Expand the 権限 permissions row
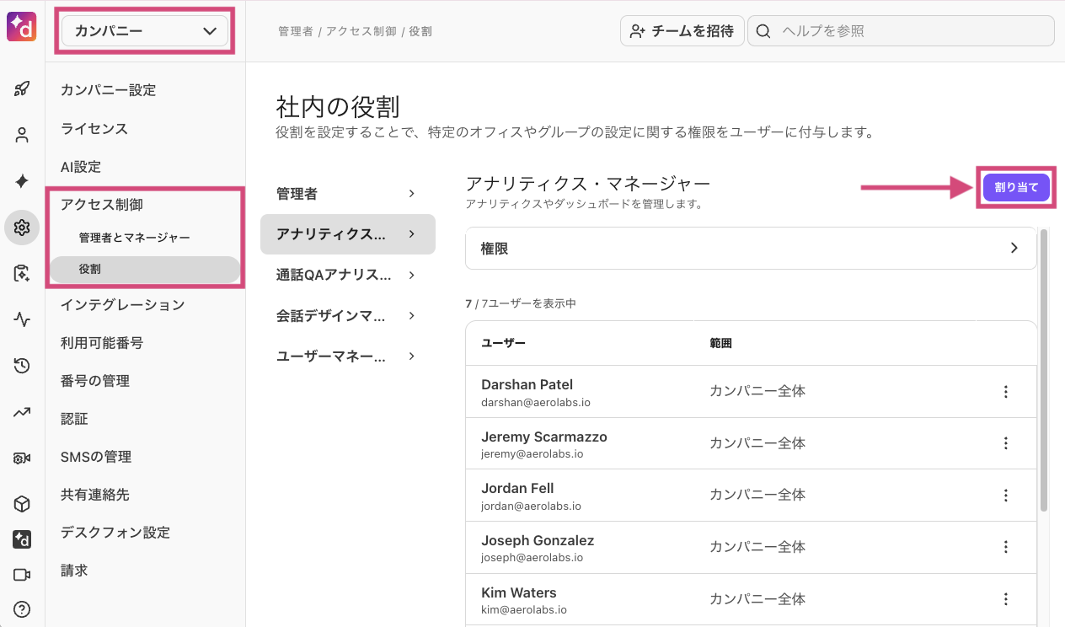This screenshot has height=627, width=1065. click(750, 248)
